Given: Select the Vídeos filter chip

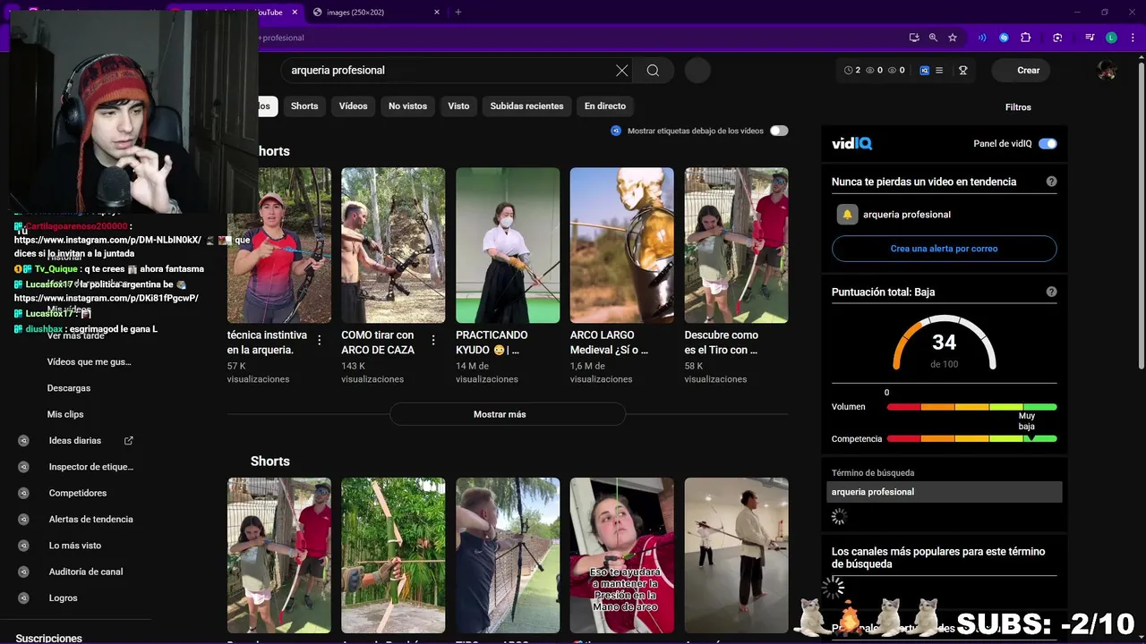Looking at the screenshot, I should click(x=353, y=106).
